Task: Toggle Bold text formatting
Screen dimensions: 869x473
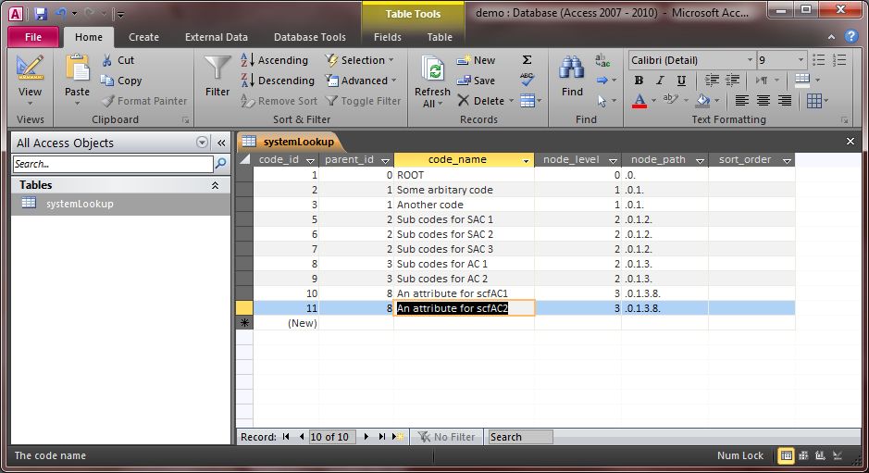Action: tap(639, 81)
